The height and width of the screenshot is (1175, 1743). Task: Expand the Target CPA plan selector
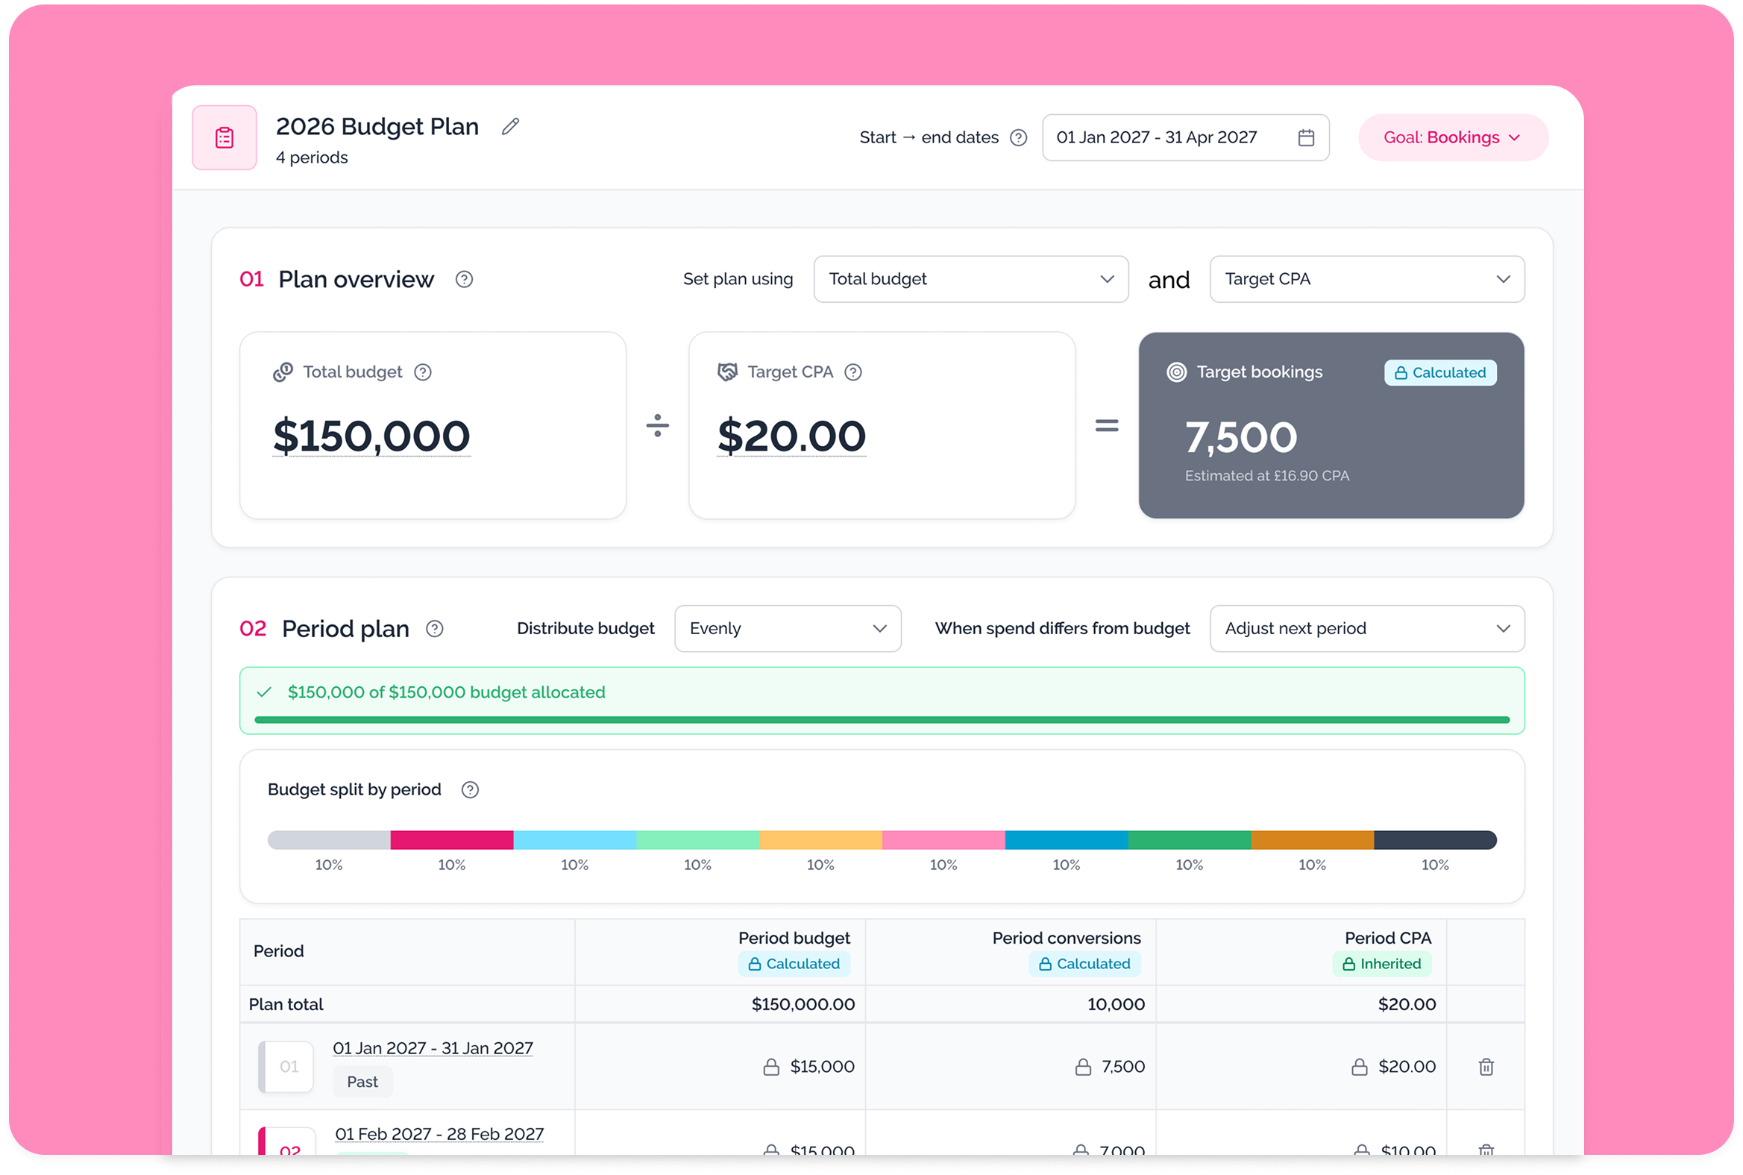click(x=1366, y=280)
